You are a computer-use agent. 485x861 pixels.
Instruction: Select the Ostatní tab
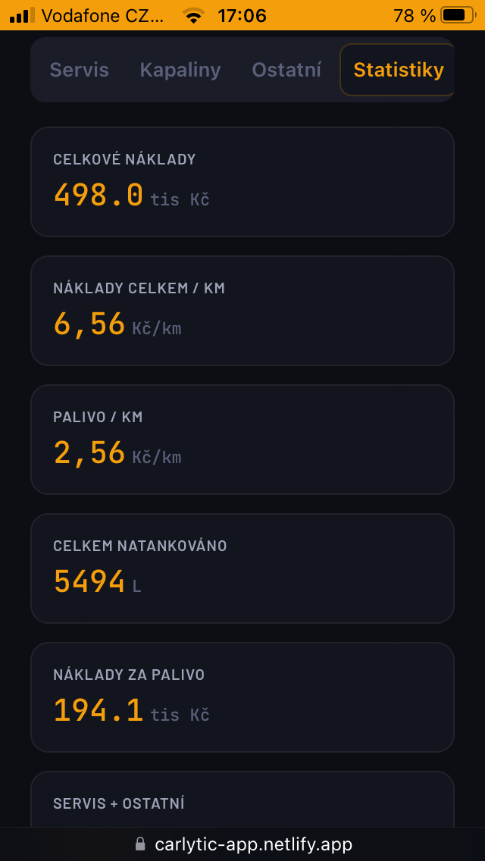pyautogui.click(x=286, y=70)
